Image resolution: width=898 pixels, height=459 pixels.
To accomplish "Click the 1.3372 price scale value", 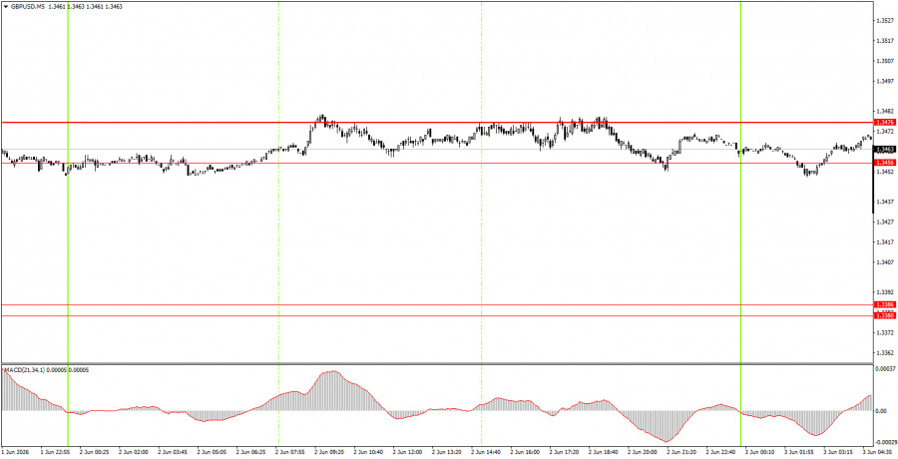I will pos(885,332).
